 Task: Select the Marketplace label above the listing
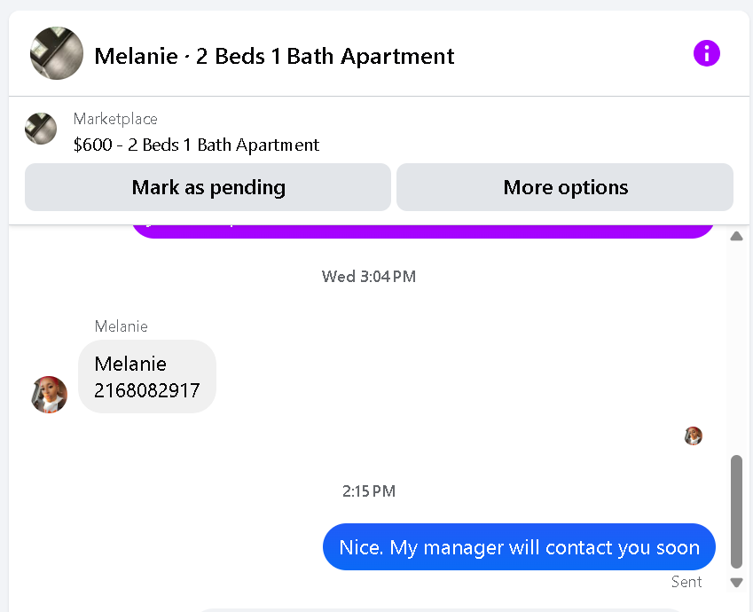[x=115, y=119]
